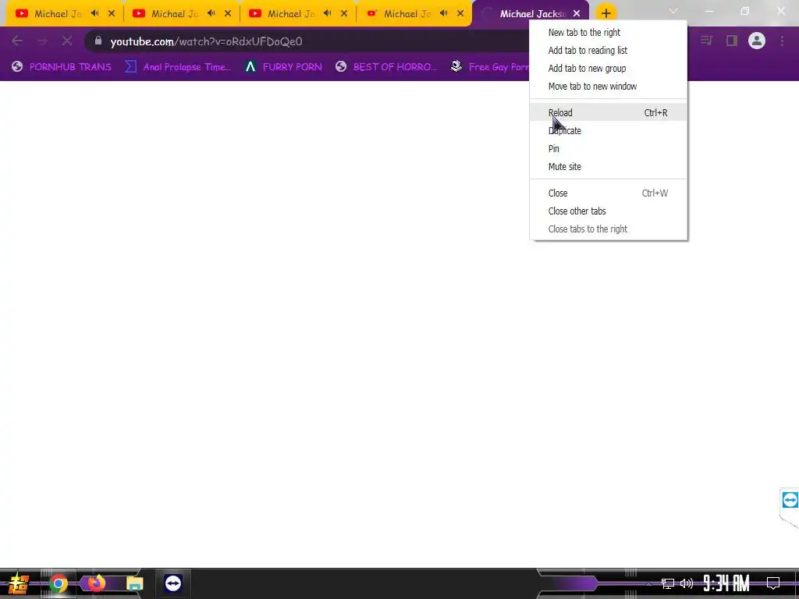The height and width of the screenshot is (599, 799).
Task: Select Pin in the tab menu
Action: tap(609, 148)
